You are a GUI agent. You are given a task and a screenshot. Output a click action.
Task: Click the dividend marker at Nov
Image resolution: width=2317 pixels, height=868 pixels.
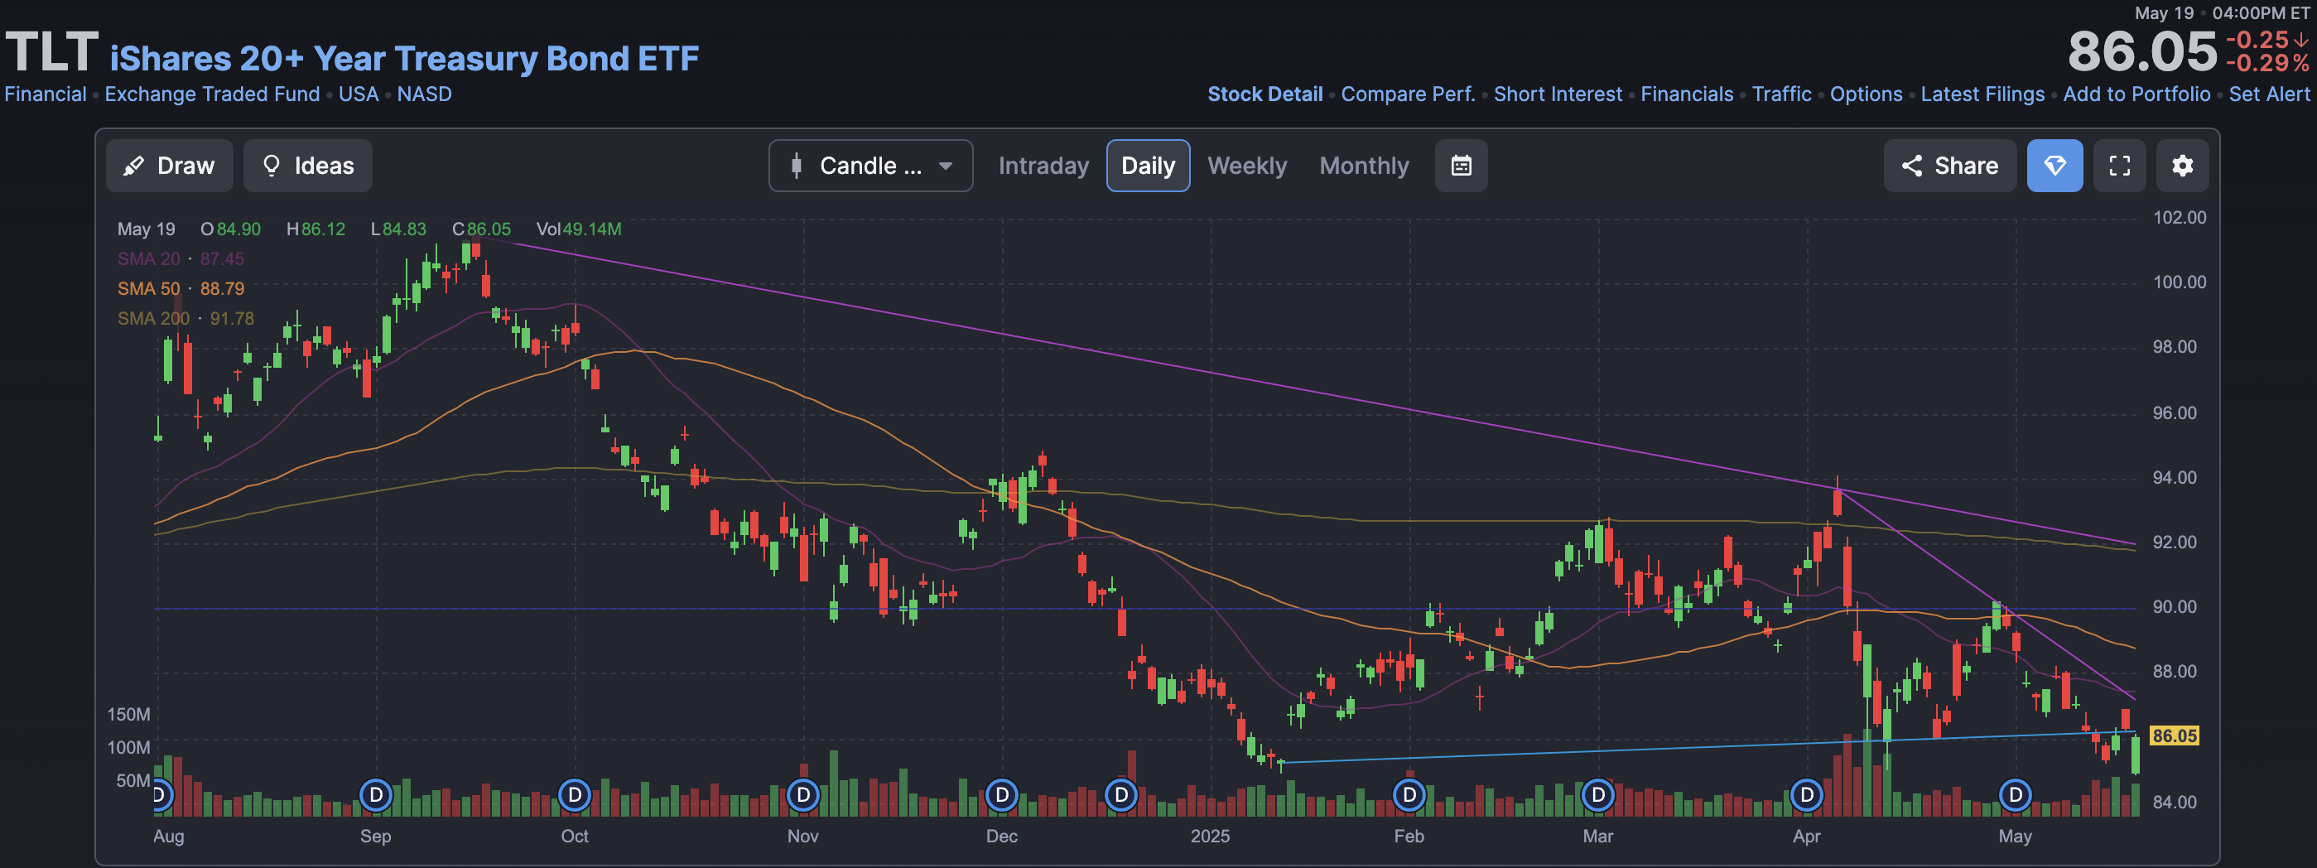(803, 795)
